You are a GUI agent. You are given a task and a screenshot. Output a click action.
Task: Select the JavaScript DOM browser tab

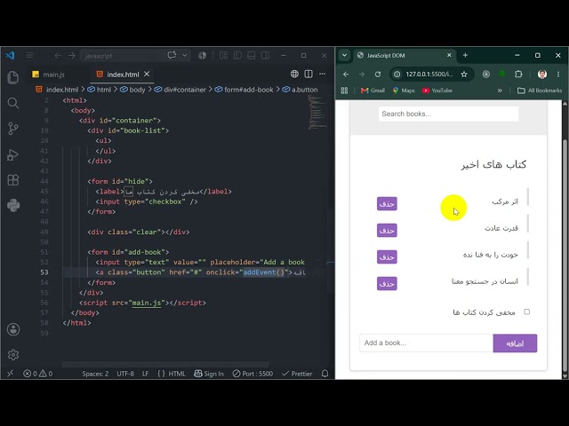click(404, 55)
